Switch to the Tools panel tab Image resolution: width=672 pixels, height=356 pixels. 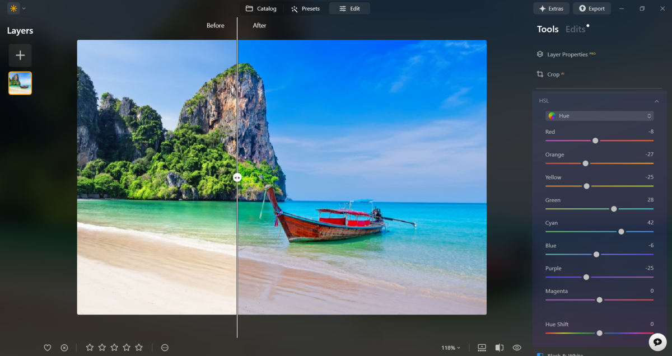point(548,29)
